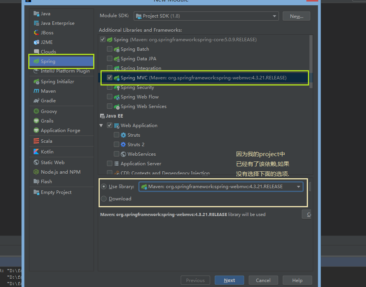
Task: Click the Spring Batch framework icon
Action: click(x=117, y=49)
